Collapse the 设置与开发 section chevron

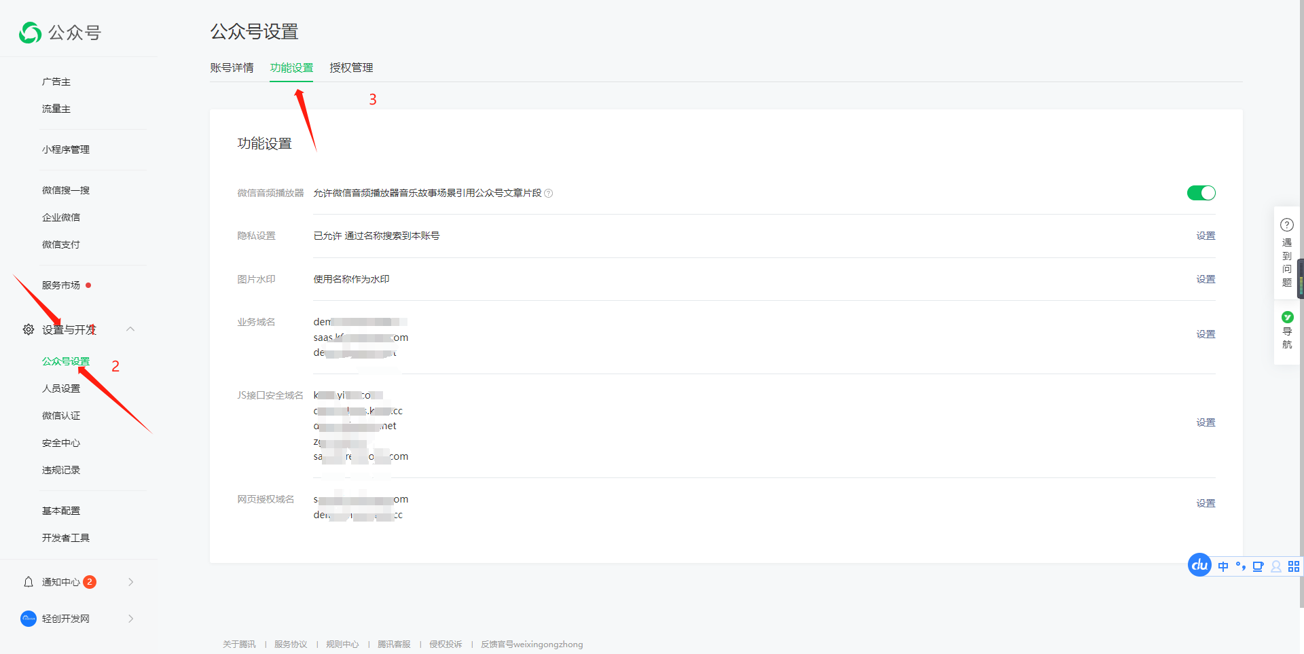pyautogui.click(x=130, y=329)
